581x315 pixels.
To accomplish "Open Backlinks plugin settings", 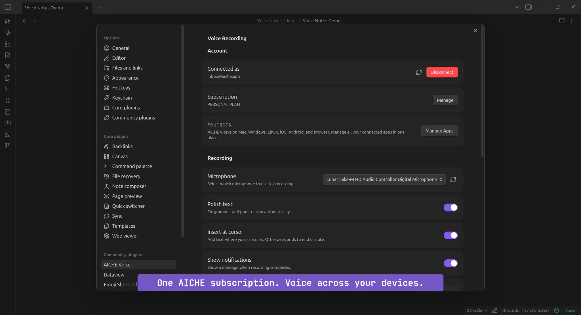I will tap(138, 146).
